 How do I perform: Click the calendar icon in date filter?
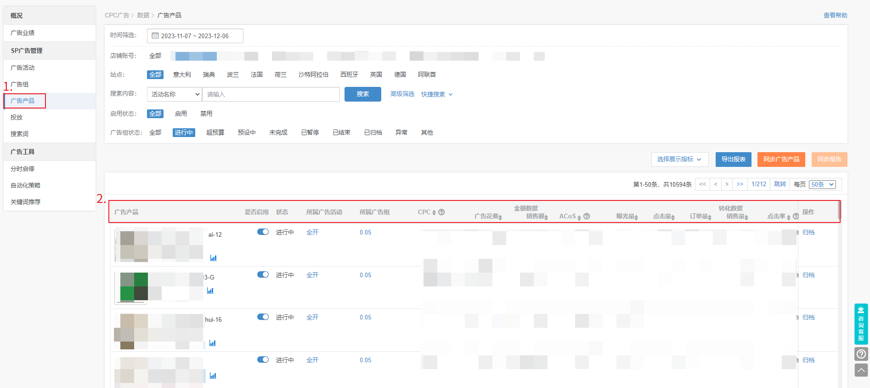pos(155,36)
